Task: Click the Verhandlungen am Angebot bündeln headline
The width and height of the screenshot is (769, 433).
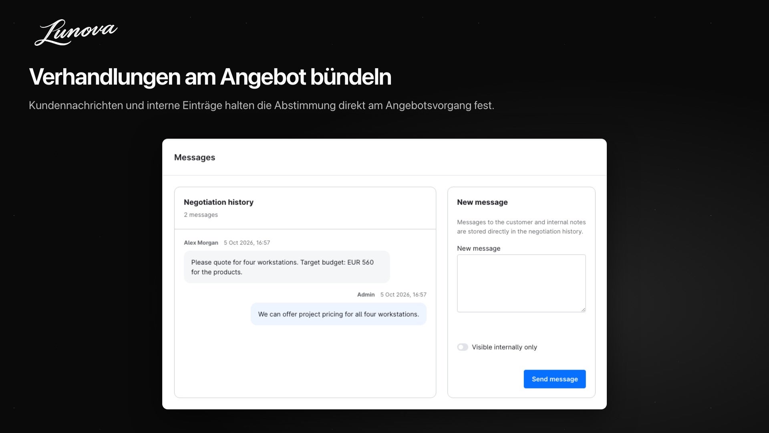Action: (x=210, y=77)
